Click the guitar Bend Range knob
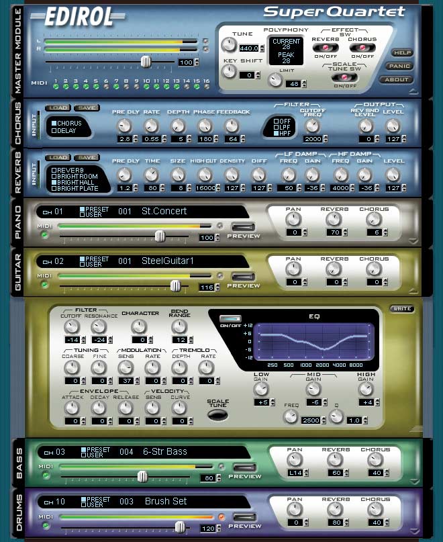The image size is (443, 542). pyautogui.click(x=179, y=326)
